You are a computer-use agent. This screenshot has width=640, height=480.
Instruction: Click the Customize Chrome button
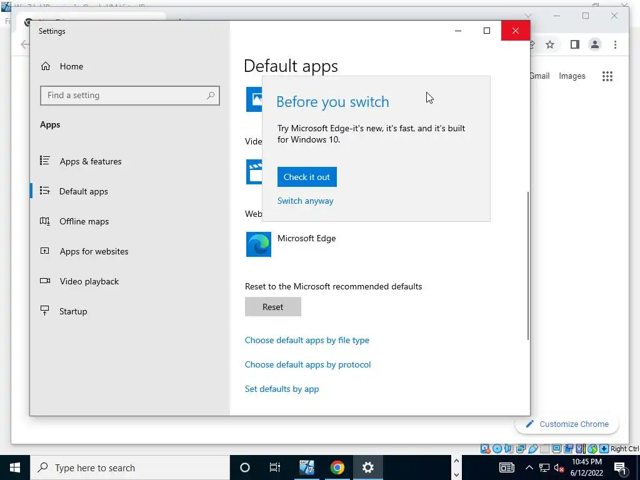pyautogui.click(x=567, y=424)
